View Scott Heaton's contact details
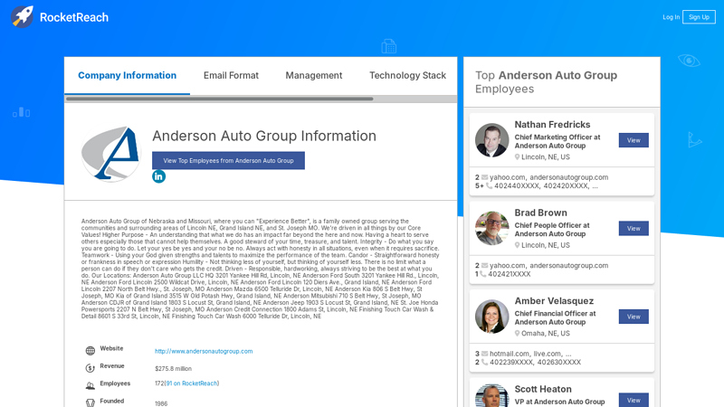724x407 pixels. (633, 400)
